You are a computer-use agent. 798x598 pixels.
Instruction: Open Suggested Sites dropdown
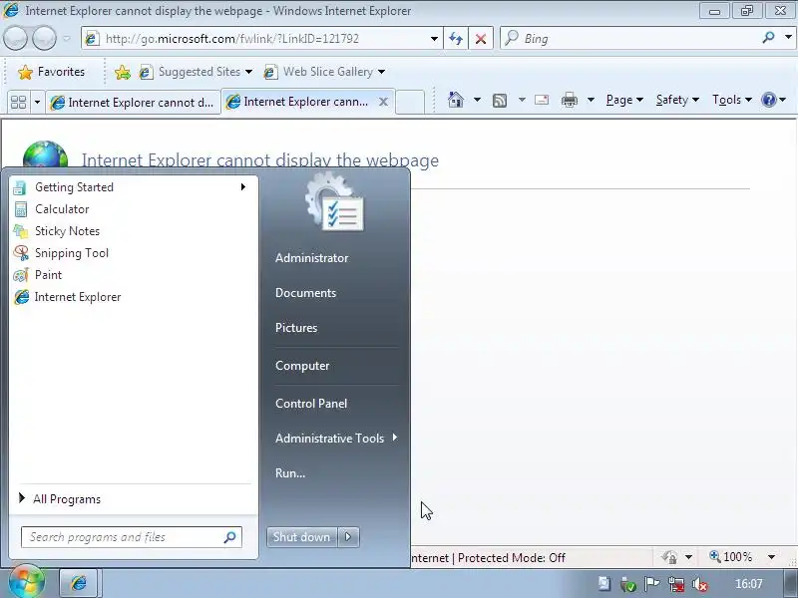pyautogui.click(x=196, y=72)
